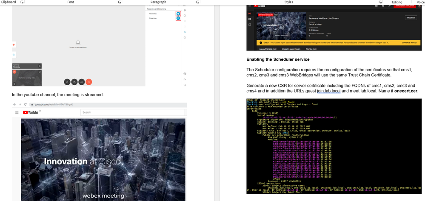Click the camera-off icon on self-view tile
Image resolution: width=425 pixels, height=201 pixels.
click(14, 72)
